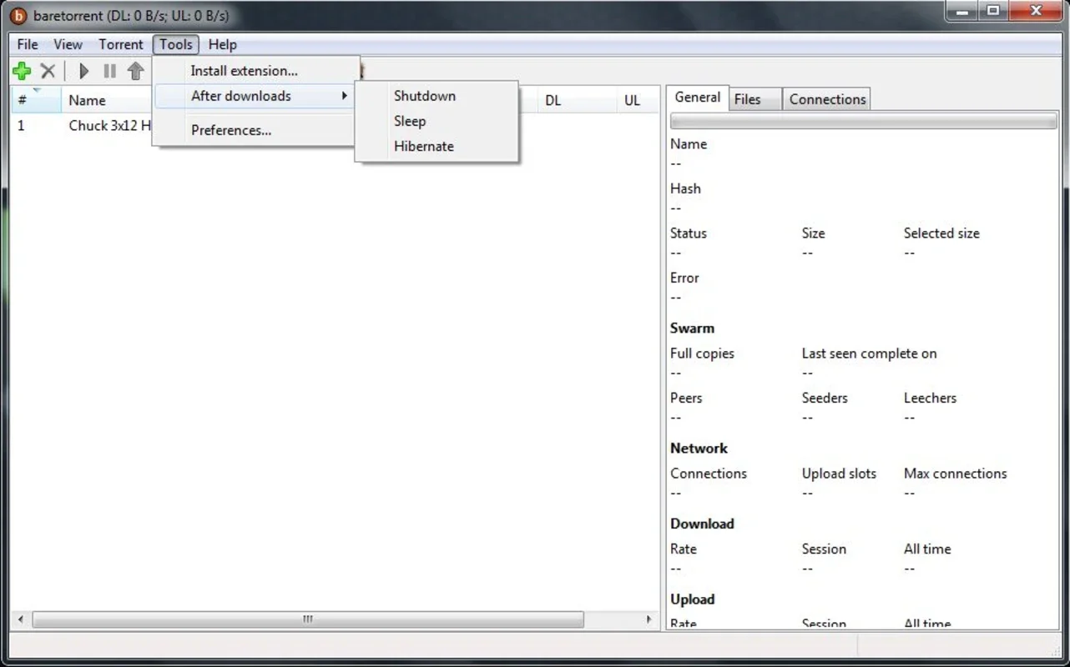Click the torrent list's right scroll arrow
Viewport: 1070px width, 667px height.
[x=649, y=619]
